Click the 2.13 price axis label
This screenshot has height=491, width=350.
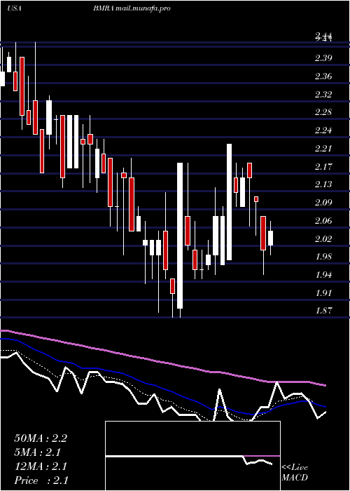tap(323, 184)
